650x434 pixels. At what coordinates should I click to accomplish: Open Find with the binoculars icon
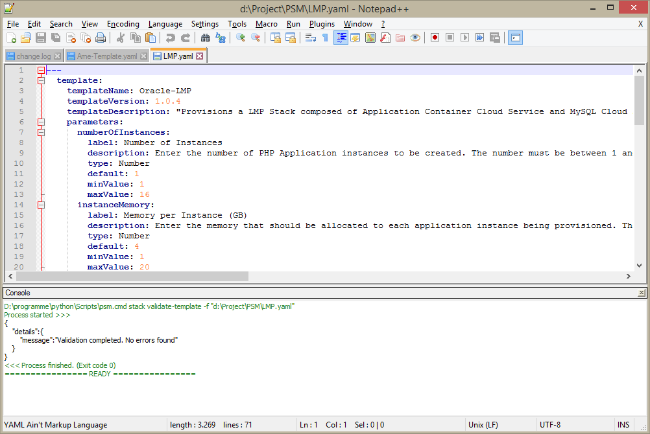click(x=205, y=38)
